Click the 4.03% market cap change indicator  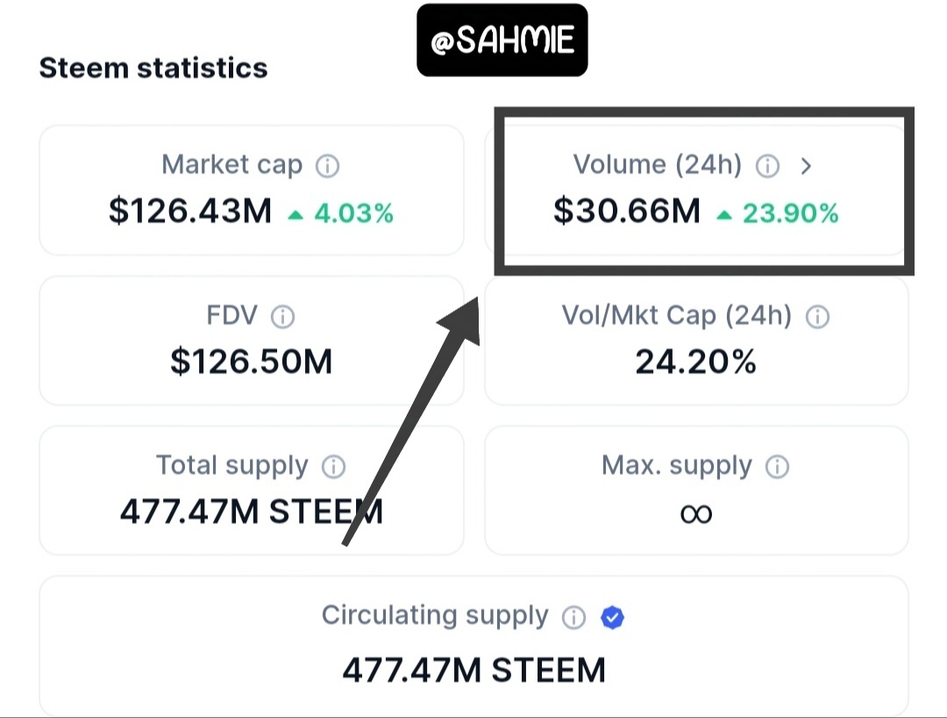click(x=341, y=213)
